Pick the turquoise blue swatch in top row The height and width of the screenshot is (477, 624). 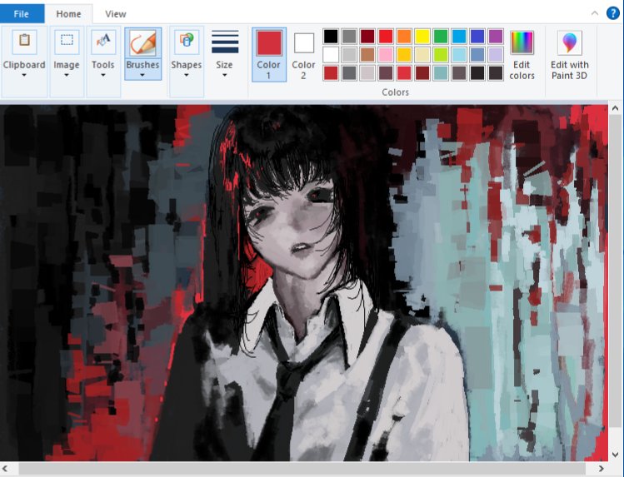tap(459, 36)
